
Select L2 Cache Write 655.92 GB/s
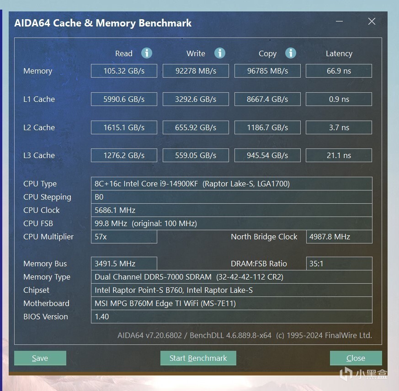pyautogui.click(x=196, y=127)
